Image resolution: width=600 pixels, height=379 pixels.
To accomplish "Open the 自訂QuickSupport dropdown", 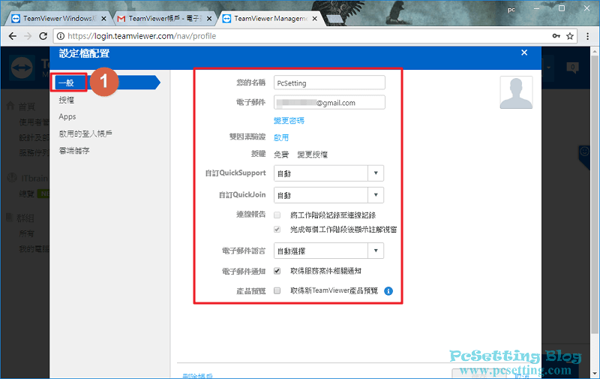I will coord(328,173).
